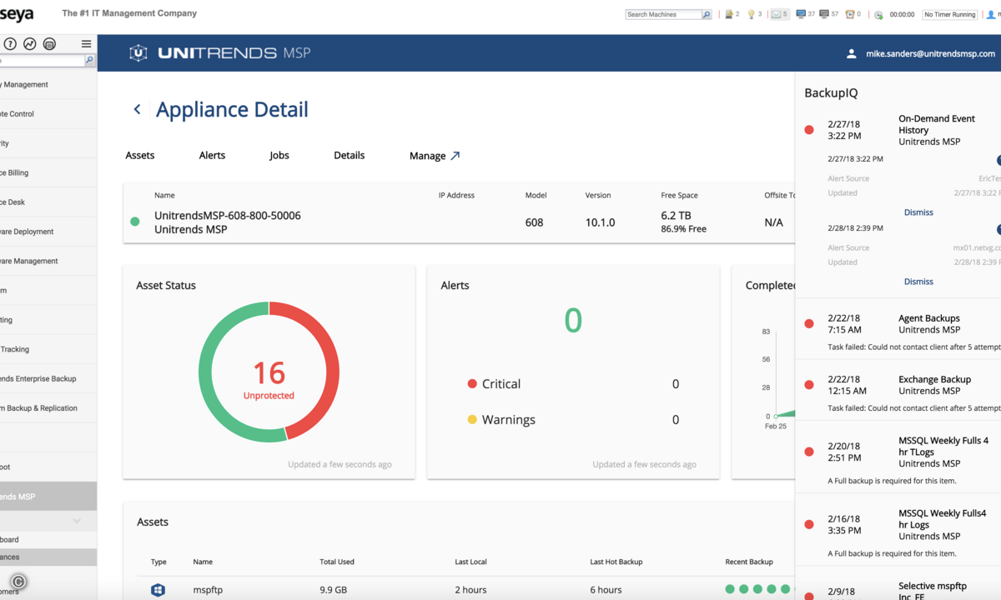Click the blue monitor icon showing 37
Viewport: 1001px width, 600px height.
[801, 14]
